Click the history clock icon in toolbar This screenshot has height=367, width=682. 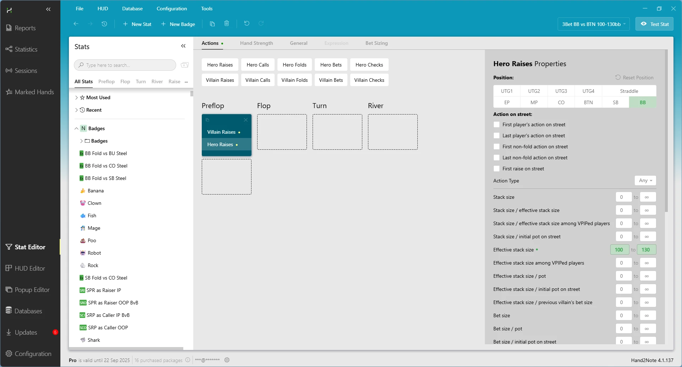104,24
